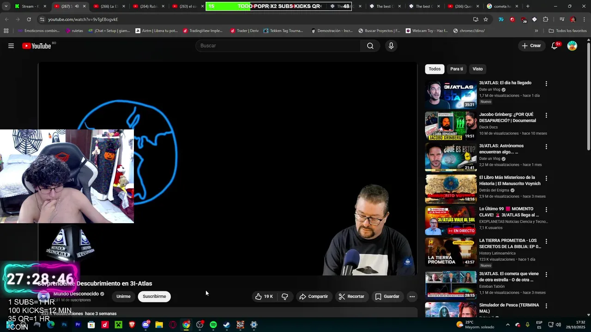Open YouTube account avatar menu

coord(572,46)
